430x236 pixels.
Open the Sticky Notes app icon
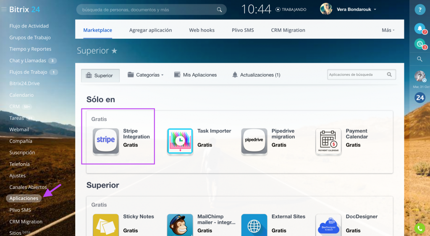[x=106, y=225]
